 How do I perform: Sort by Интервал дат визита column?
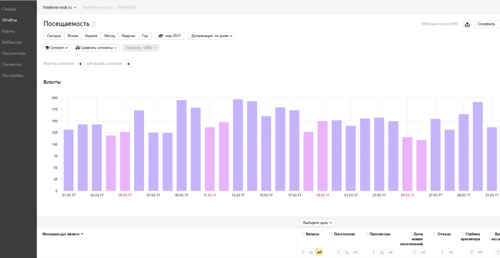(x=63, y=234)
